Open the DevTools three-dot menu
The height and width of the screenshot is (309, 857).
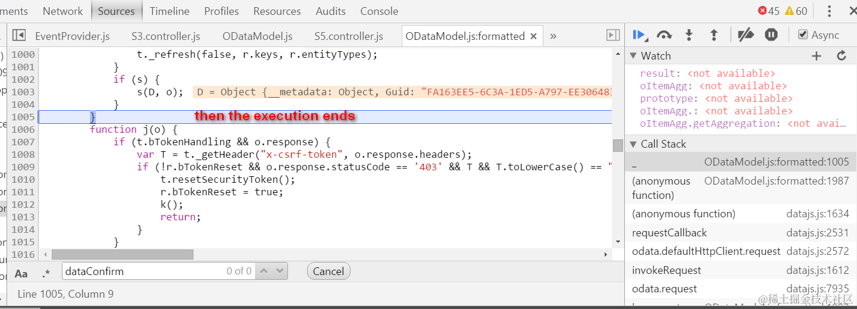(x=830, y=11)
